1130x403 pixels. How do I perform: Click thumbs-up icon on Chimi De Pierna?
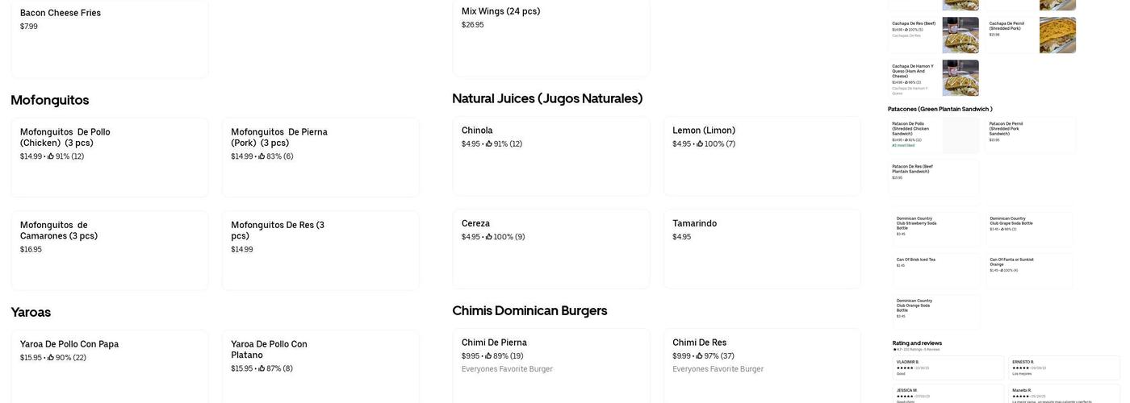pyautogui.click(x=488, y=356)
